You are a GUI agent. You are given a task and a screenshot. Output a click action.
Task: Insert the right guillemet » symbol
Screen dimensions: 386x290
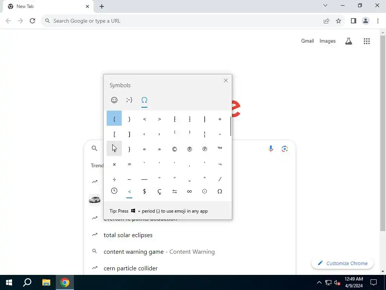tap(159, 149)
